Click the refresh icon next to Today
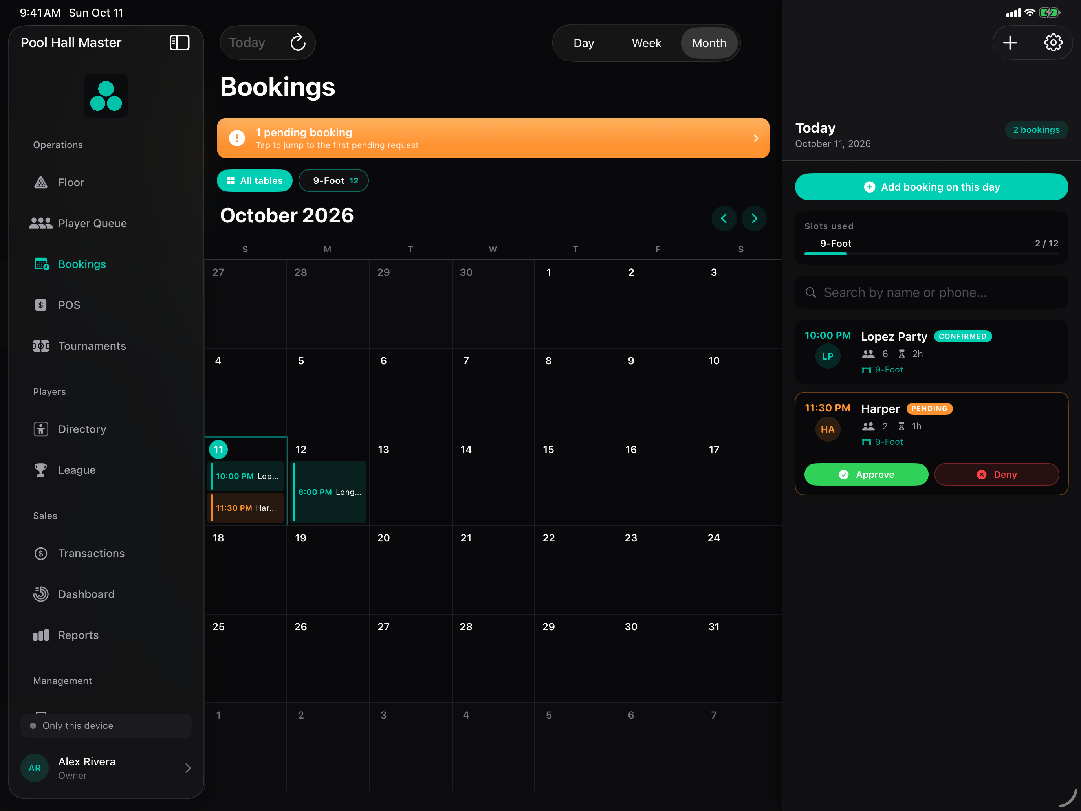Image resolution: width=1081 pixels, height=811 pixels. pos(298,42)
